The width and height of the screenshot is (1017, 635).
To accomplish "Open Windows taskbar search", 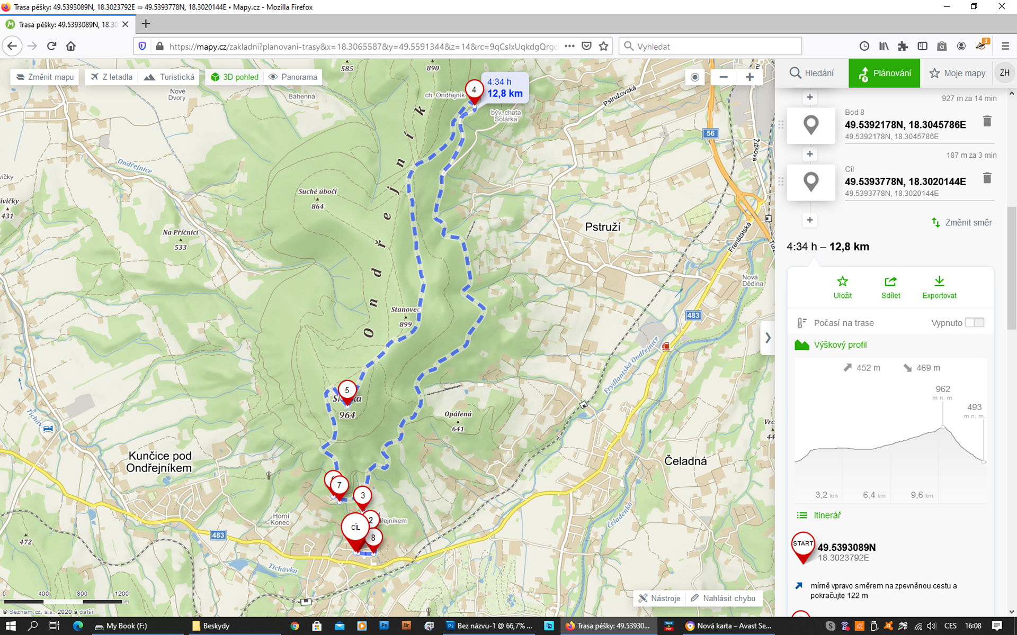I will 33,625.
